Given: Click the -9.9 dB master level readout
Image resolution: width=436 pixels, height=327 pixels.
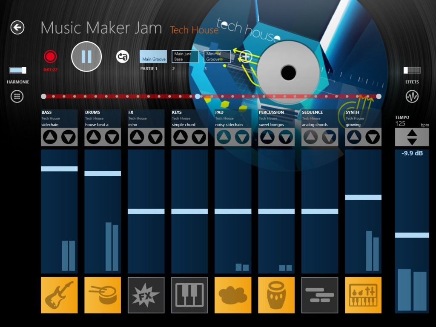Looking at the screenshot, I should coord(412,153).
